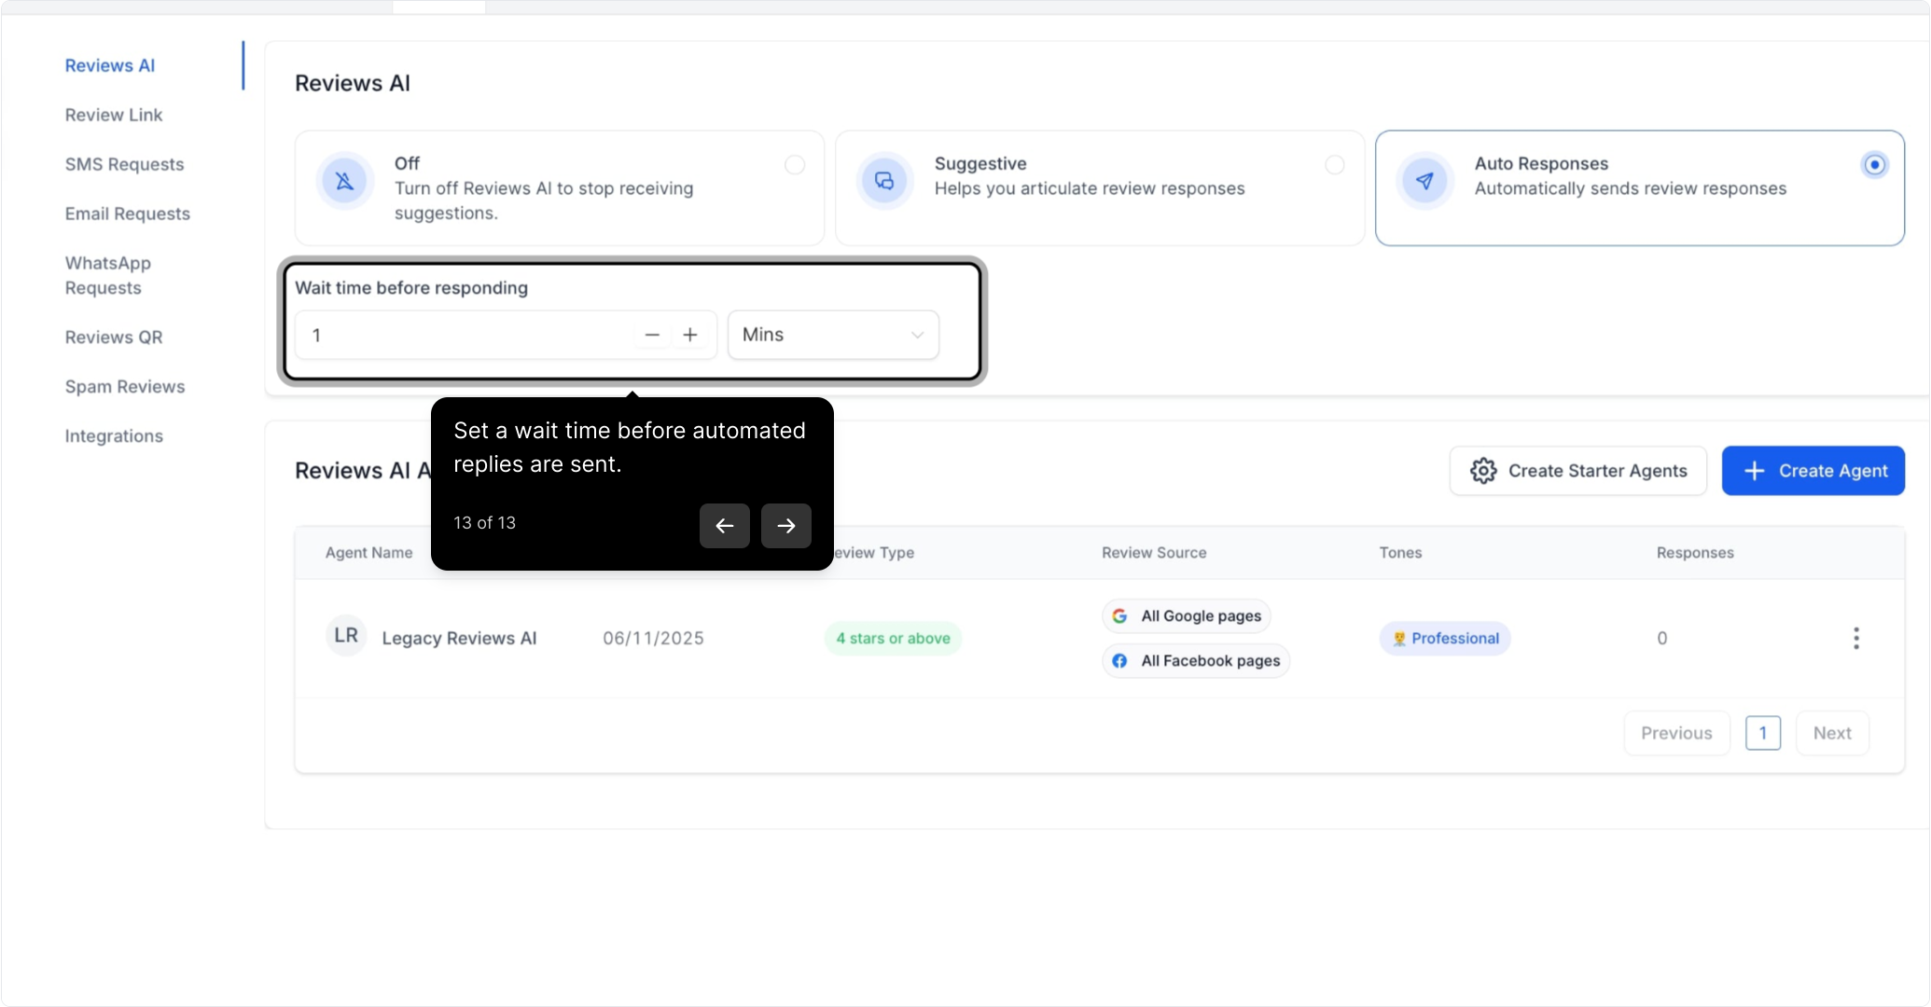1931x1007 pixels.
Task: Click the Responses column header
Action: (1695, 553)
